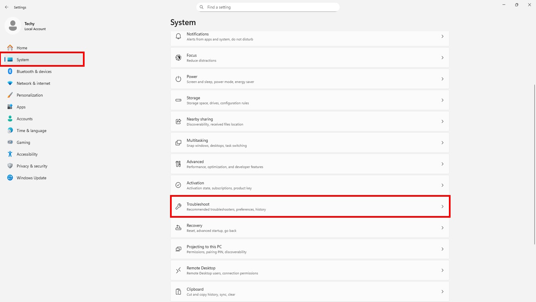Click the Bluetooth & devices icon in sidebar
The width and height of the screenshot is (536, 302).
[x=10, y=72]
